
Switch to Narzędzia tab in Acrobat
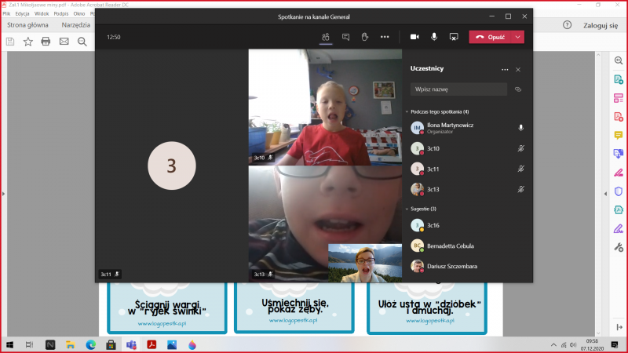point(75,25)
